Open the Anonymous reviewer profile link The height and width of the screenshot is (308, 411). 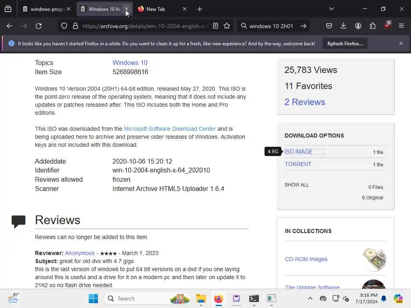click(x=80, y=253)
